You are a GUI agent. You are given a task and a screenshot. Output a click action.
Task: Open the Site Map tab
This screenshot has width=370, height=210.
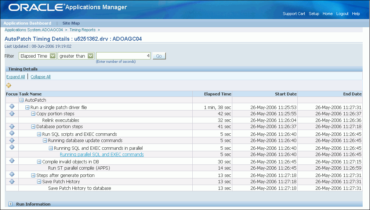pyautogui.click(x=71, y=23)
